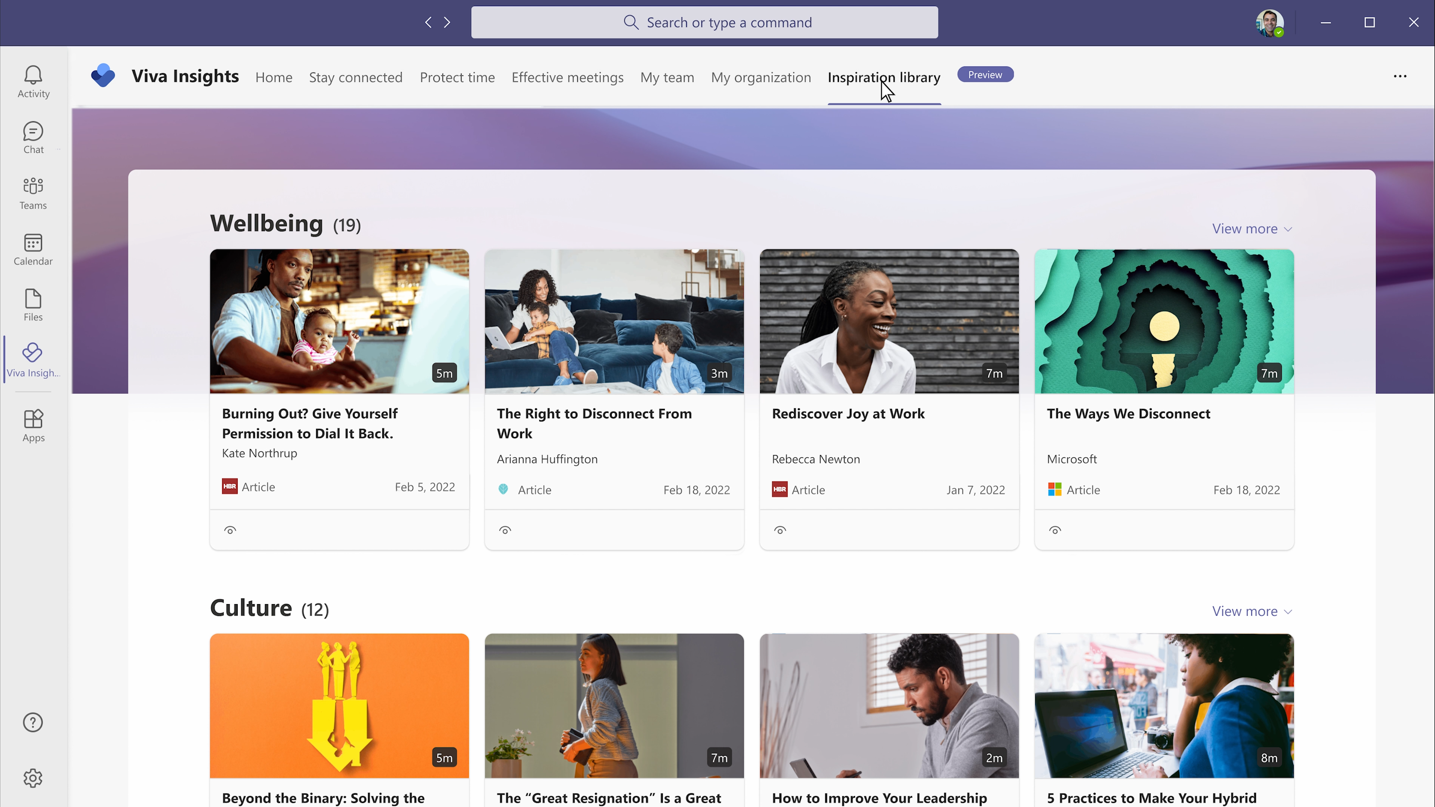This screenshot has width=1435, height=807.
Task: Click Effective Meetings menu item
Action: pyautogui.click(x=568, y=77)
